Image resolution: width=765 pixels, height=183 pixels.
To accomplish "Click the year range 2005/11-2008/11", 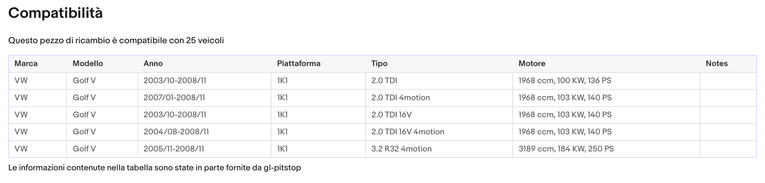I will click(x=174, y=149).
